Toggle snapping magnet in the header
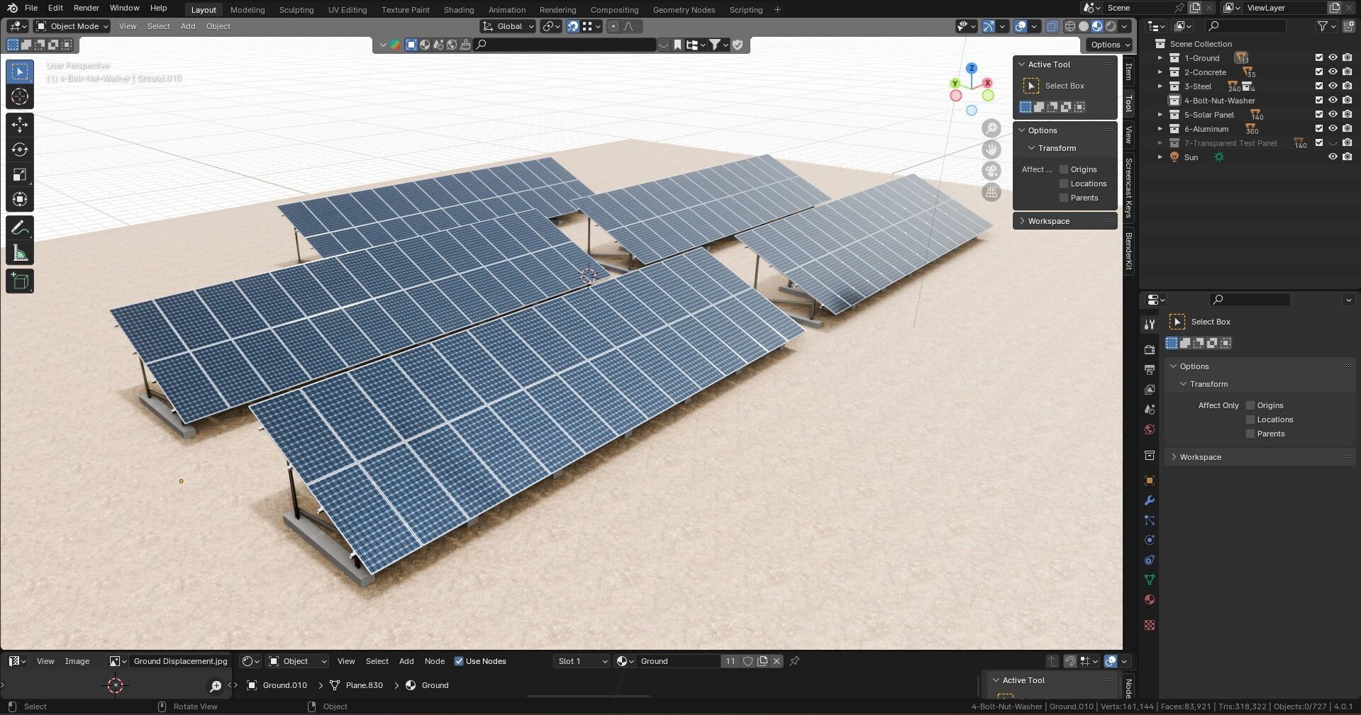 click(x=573, y=26)
